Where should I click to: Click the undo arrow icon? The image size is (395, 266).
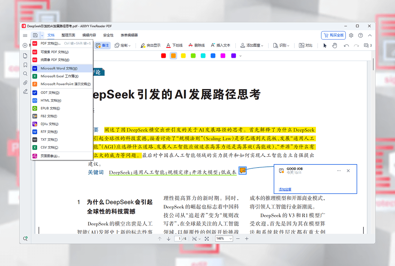(346, 45)
